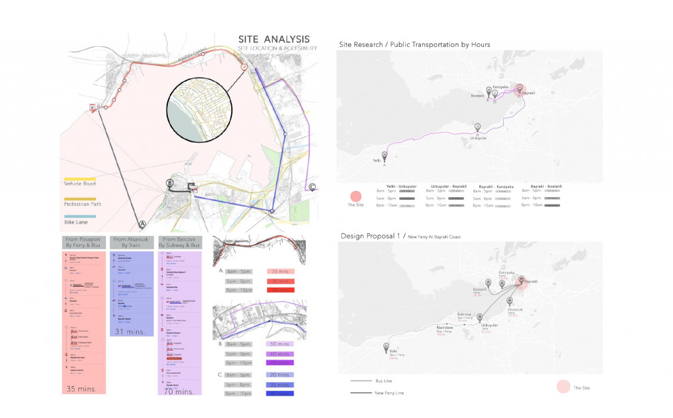Select the Uckuyular pin on the Design Proposal map
The height and width of the screenshot is (418, 673).
click(x=480, y=318)
